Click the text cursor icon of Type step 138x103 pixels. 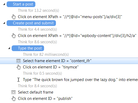[18, 80]
